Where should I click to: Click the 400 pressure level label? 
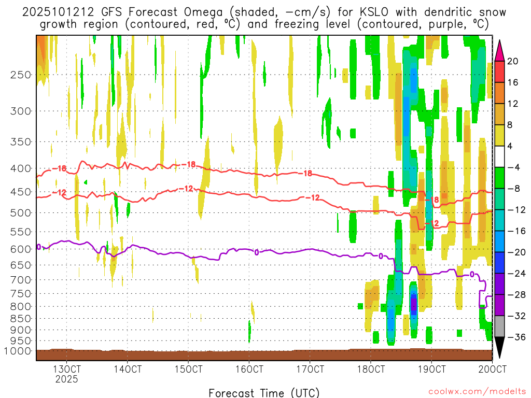tap(21, 168)
